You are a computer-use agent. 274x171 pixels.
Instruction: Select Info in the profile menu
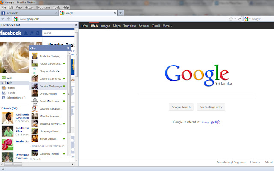[x=15, y=83]
